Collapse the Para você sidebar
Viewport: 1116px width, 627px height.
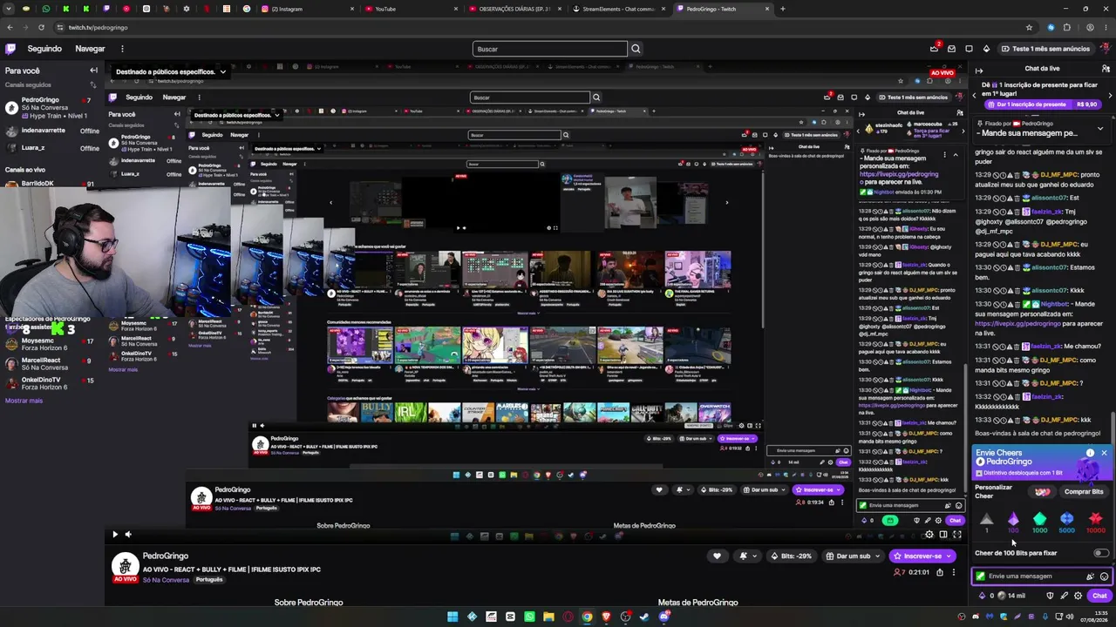[93, 71]
